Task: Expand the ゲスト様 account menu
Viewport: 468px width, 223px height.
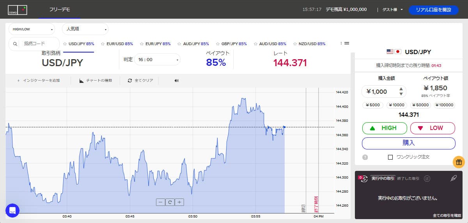Action: pos(392,9)
